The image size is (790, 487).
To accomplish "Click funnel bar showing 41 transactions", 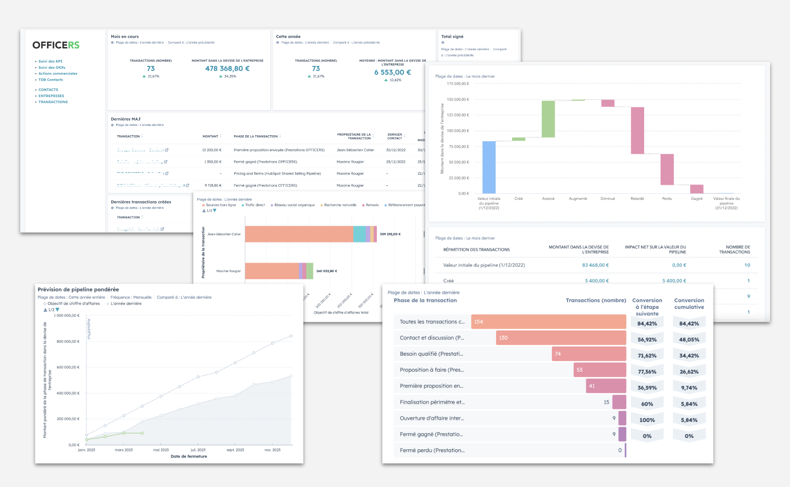I will click(x=606, y=386).
